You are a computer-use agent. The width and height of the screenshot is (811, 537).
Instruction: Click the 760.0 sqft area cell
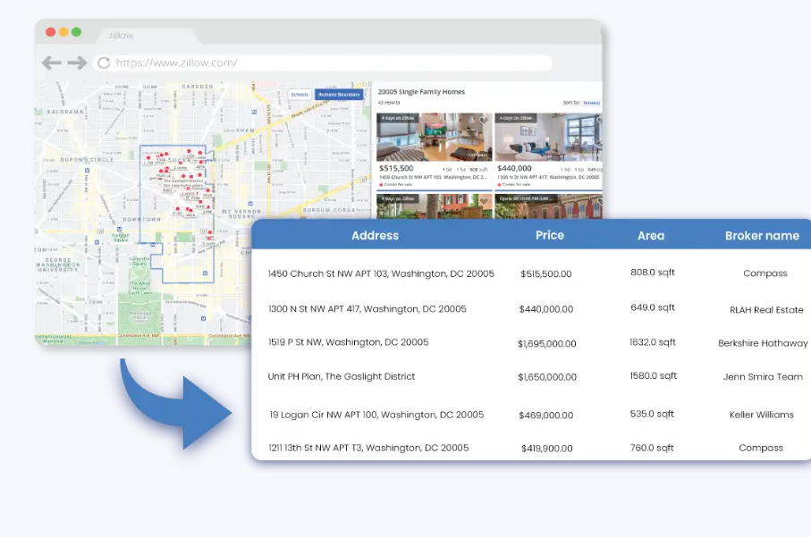pos(652,448)
